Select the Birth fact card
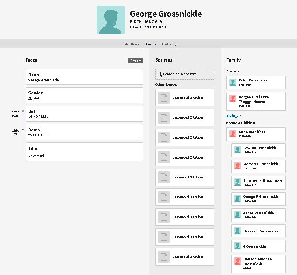297x275 pixels. tap(84, 114)
